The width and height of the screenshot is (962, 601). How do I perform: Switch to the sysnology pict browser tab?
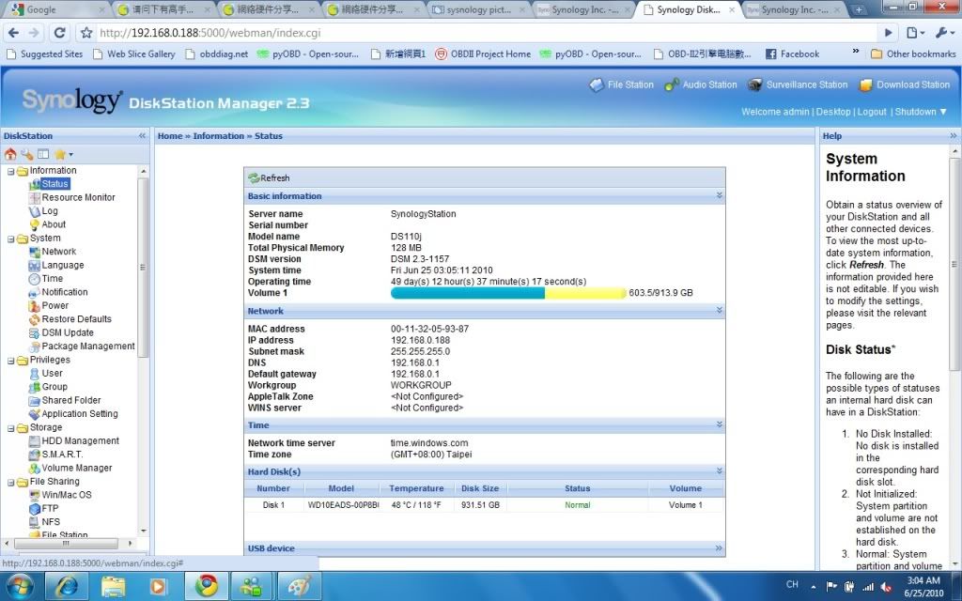tap(478, 10)
